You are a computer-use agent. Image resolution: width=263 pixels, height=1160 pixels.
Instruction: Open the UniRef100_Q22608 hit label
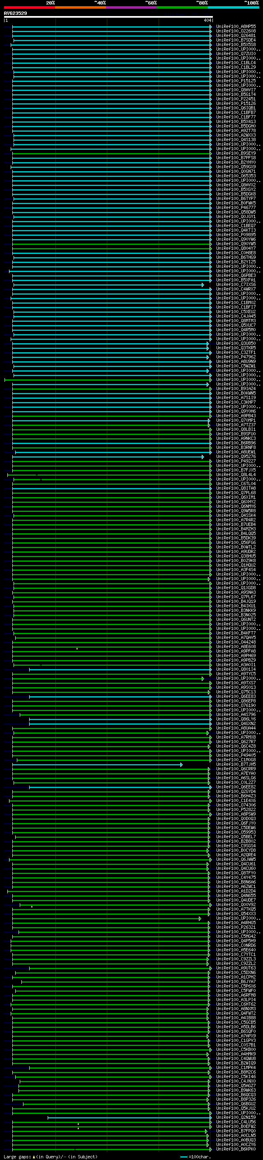235,32
